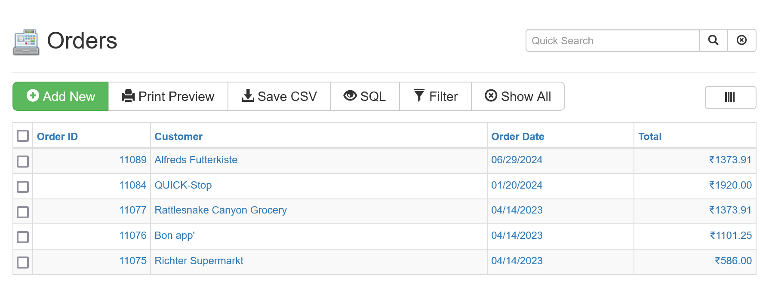Tick the checkbox for order 11075
This screenshot has width=769, height=287.
pyautogui.click(x=23, y=262)
